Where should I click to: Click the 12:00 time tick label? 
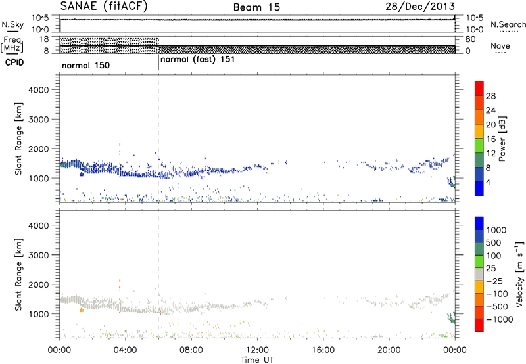click(x=257, y=350)
